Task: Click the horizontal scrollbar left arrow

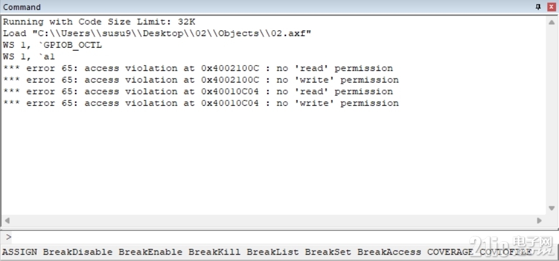Action: (7, 220)
